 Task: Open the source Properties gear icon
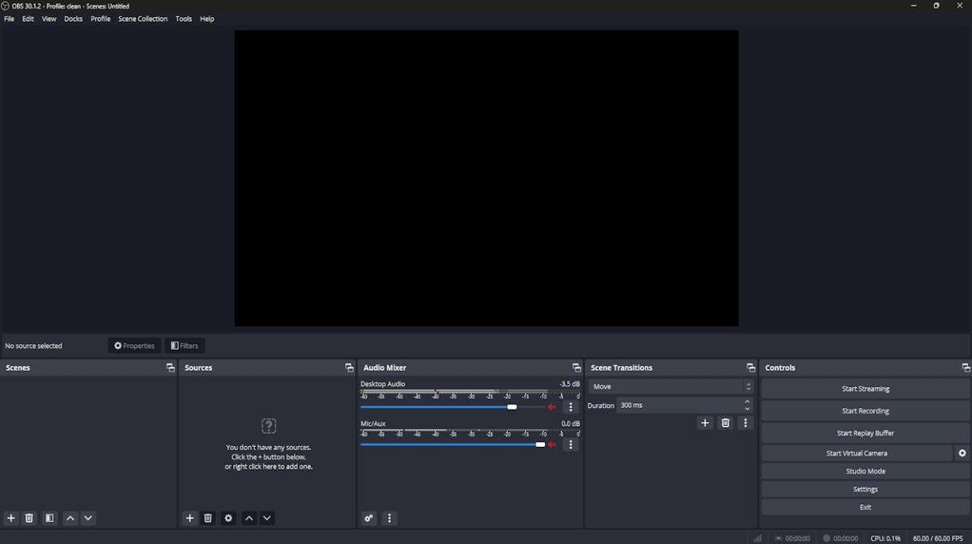coord(228,518)
